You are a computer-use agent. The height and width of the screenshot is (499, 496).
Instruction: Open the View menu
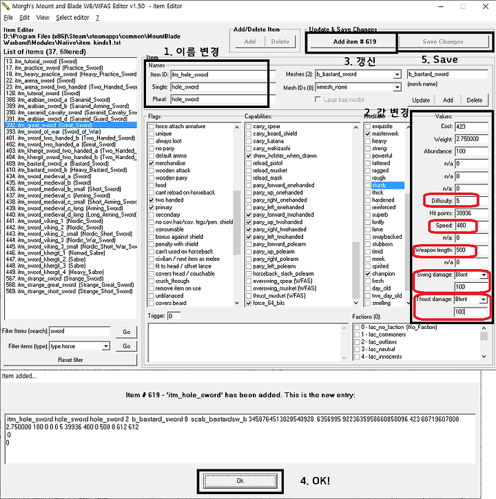click(x=43, y=18)
